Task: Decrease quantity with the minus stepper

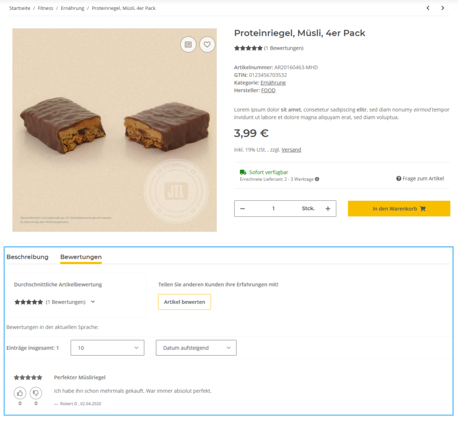Action: tap(242, 208)
